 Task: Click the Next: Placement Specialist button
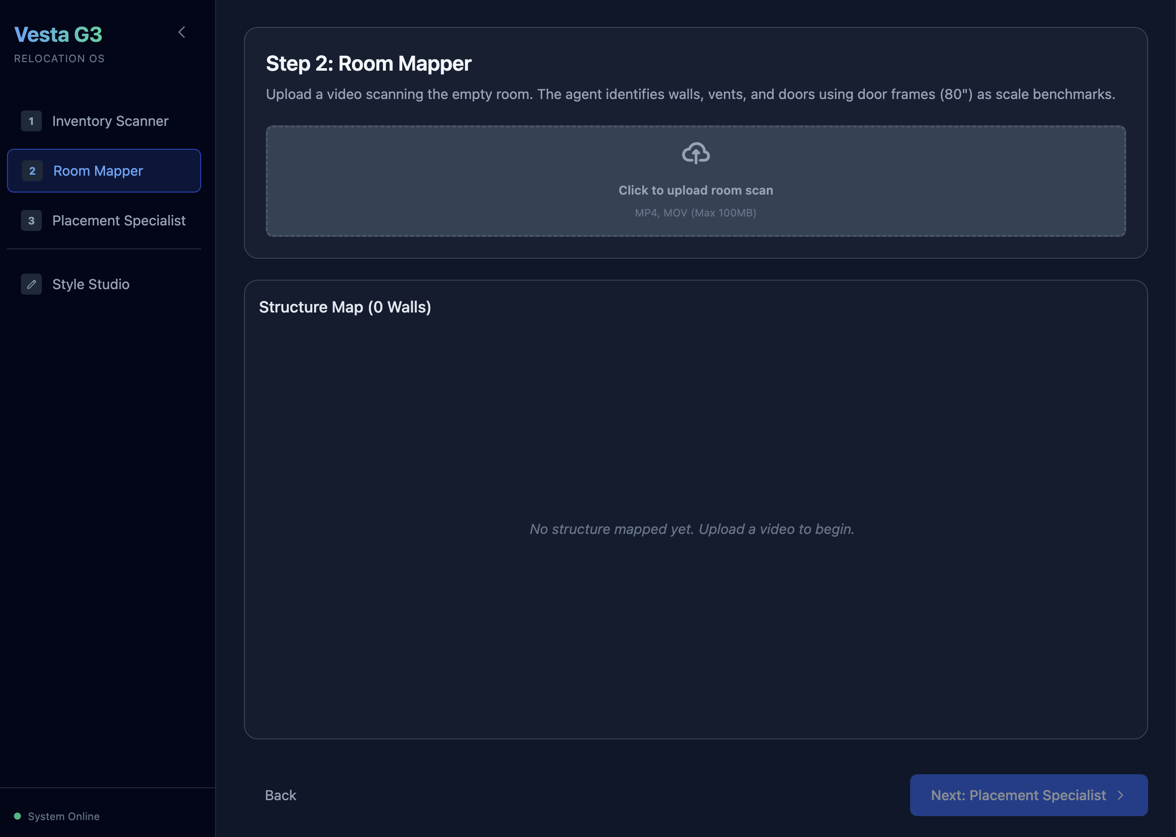[1018, 795]
